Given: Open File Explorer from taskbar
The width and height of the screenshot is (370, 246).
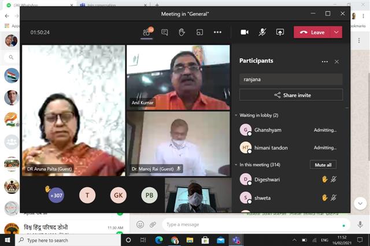Looking at the screenshot, I should (x=190, y=240).
